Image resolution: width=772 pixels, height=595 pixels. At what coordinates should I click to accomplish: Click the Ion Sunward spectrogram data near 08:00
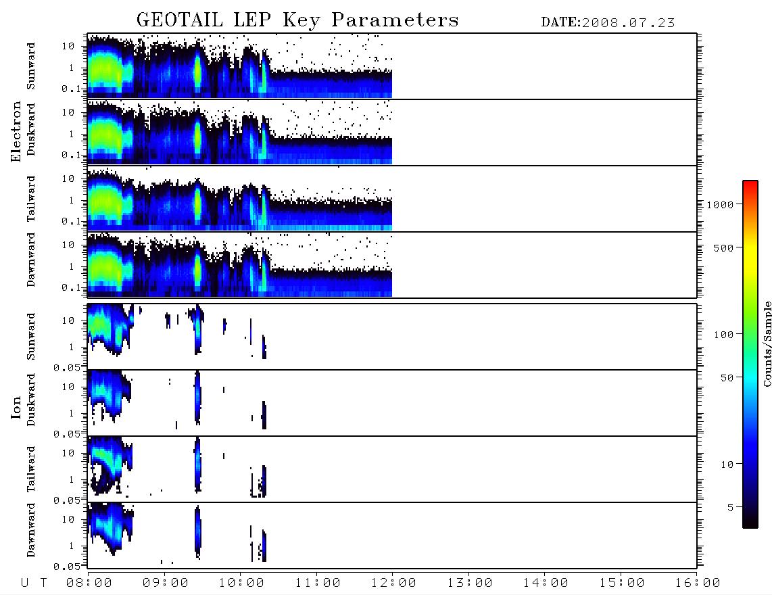tap(110, 329)
